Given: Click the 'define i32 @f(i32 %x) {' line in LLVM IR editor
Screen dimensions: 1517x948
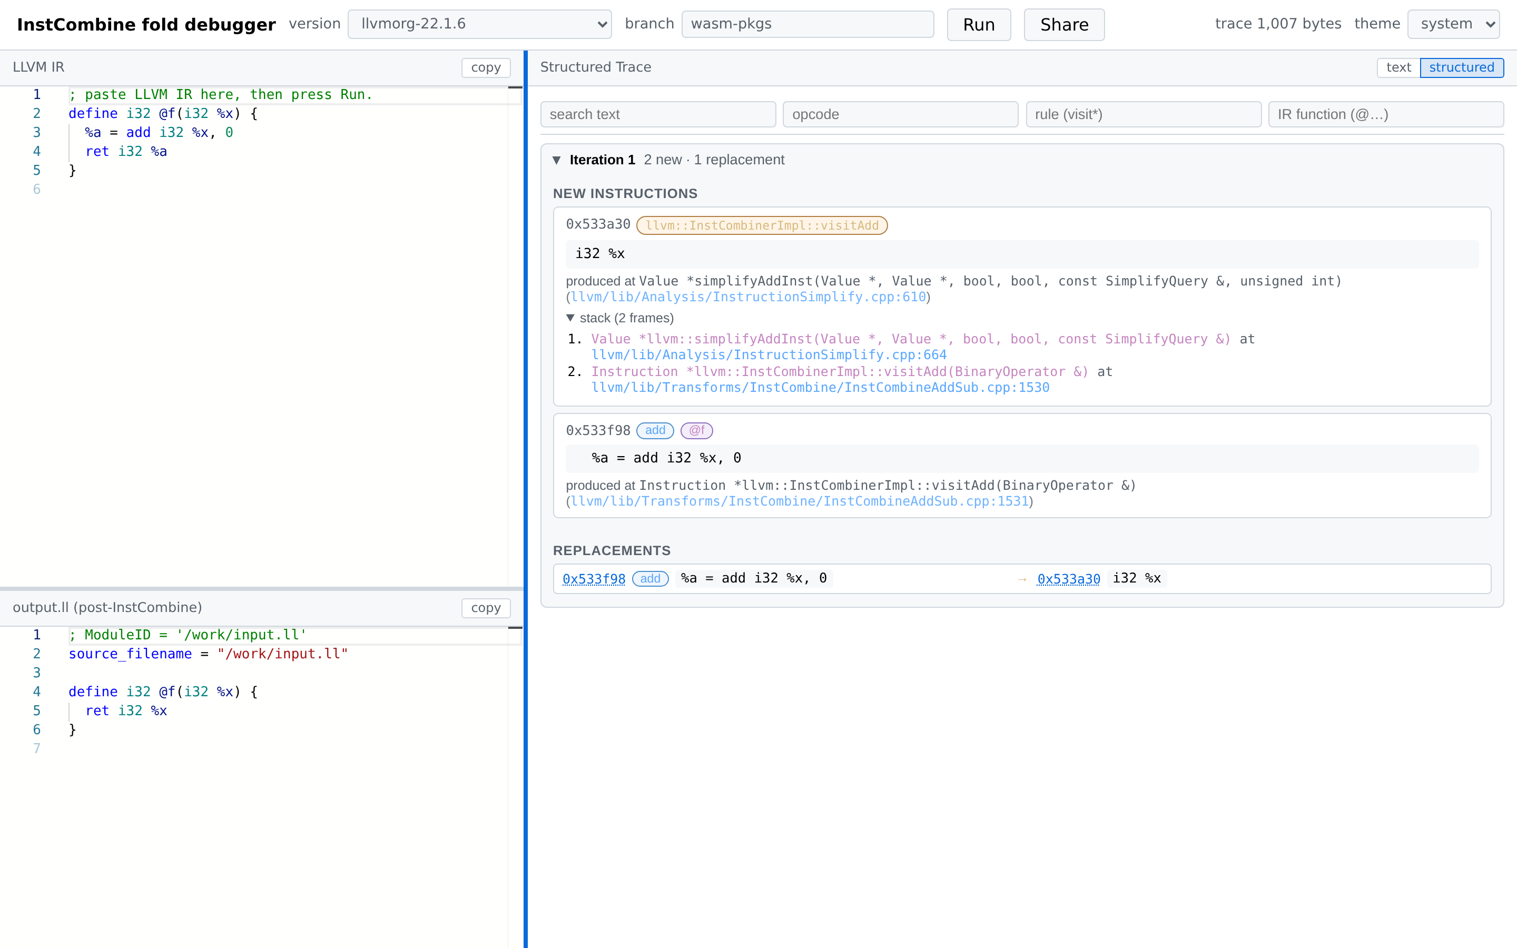Looking at the screenshot, I should (x=163, y=113).
